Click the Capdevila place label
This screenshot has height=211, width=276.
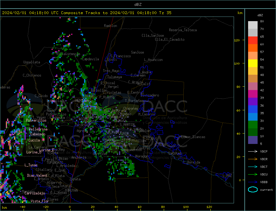pos(91,59)
